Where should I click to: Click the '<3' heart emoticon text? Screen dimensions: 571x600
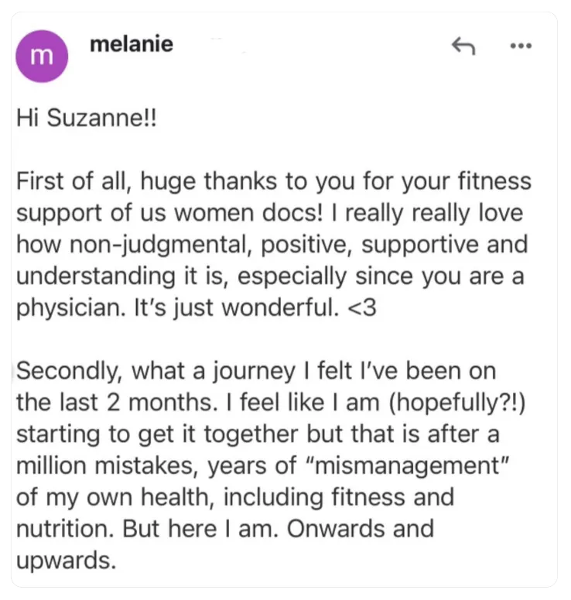tap(362, 308)
